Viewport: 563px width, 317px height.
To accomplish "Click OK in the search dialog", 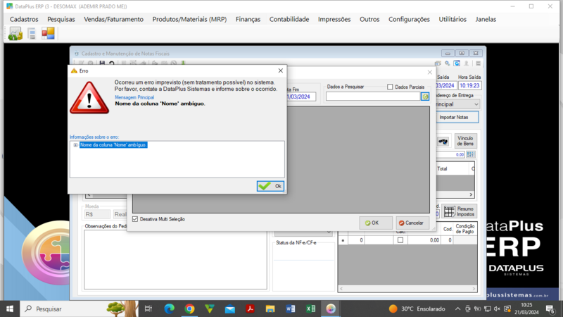I will click(x=376, y=223).
